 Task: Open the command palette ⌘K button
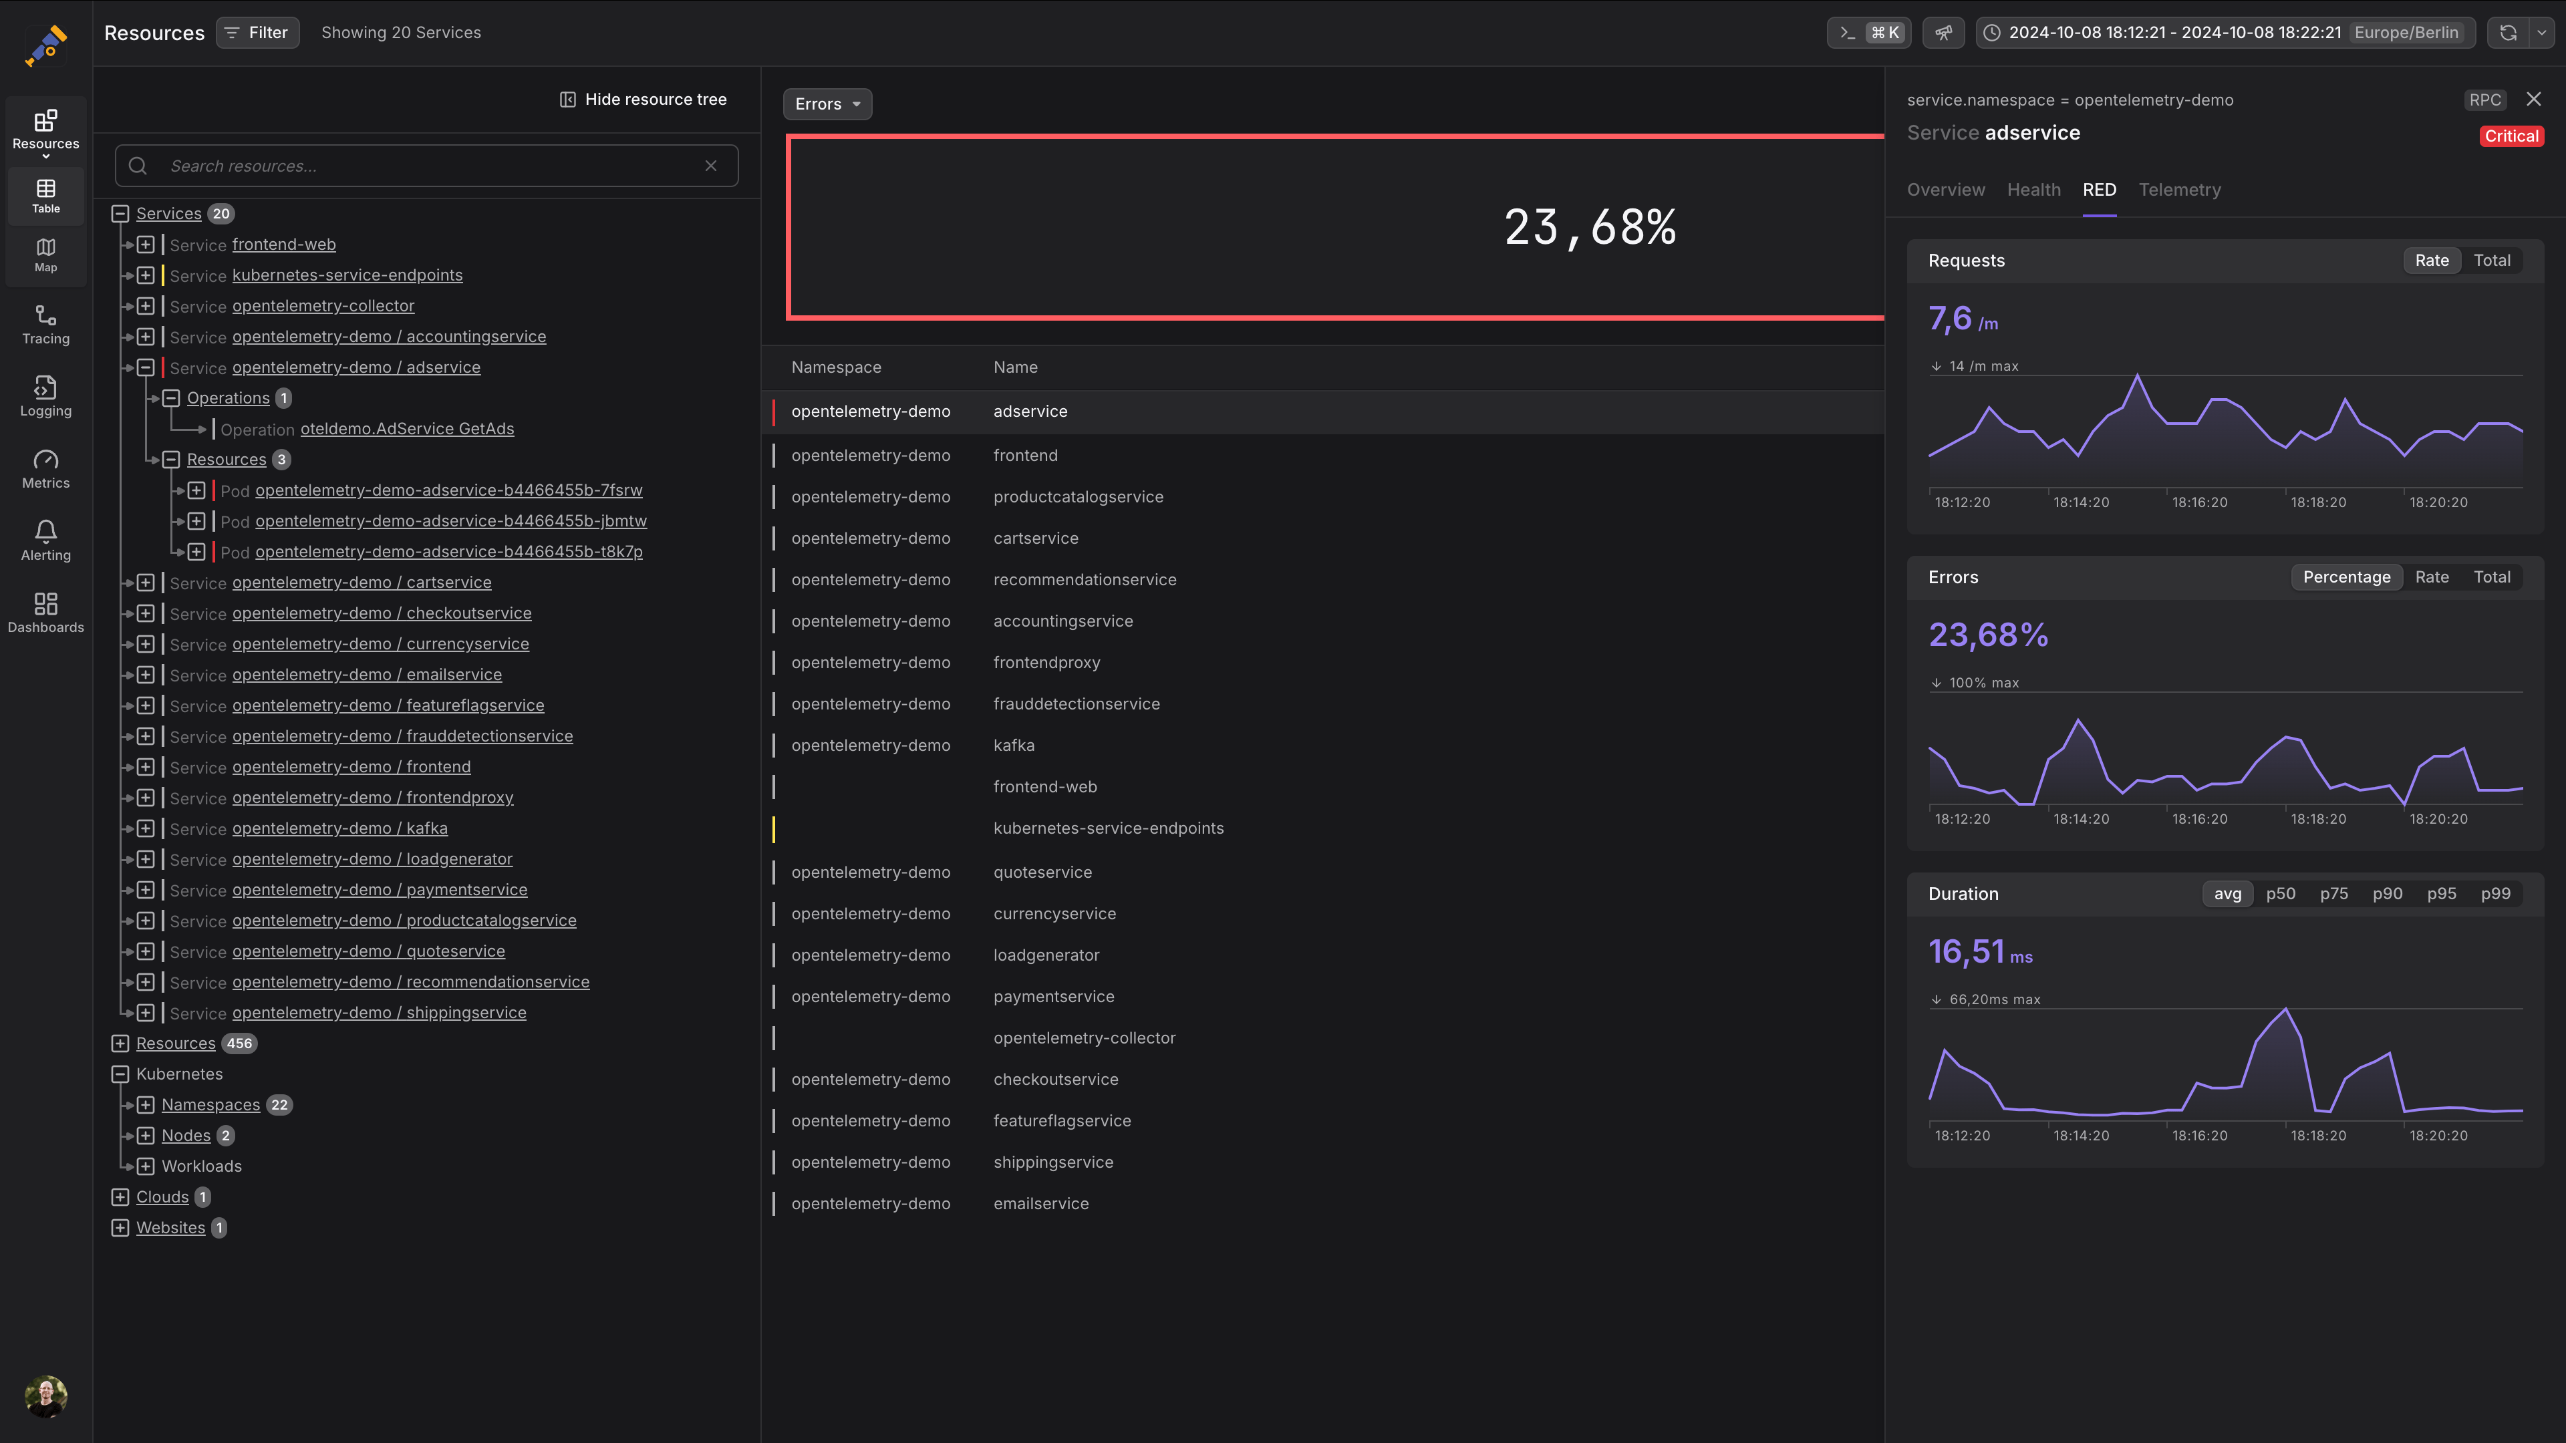tap(1869, 33)
